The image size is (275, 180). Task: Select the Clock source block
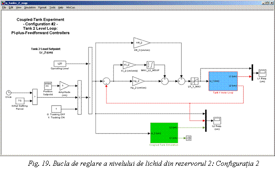pos(8,93)
